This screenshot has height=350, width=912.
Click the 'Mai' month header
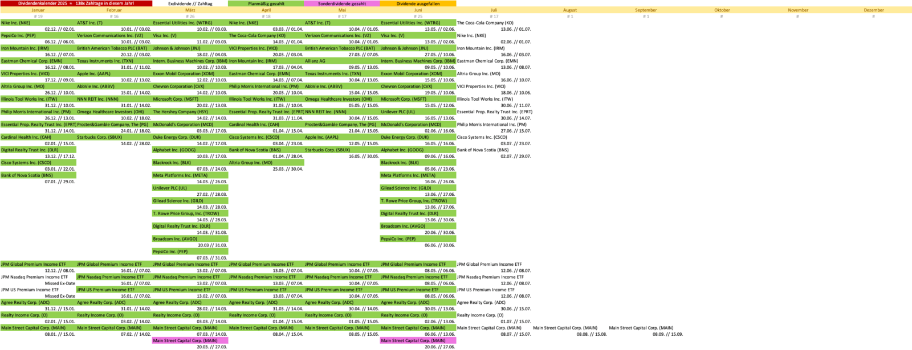pyautogui.click(x=342, y=10)
